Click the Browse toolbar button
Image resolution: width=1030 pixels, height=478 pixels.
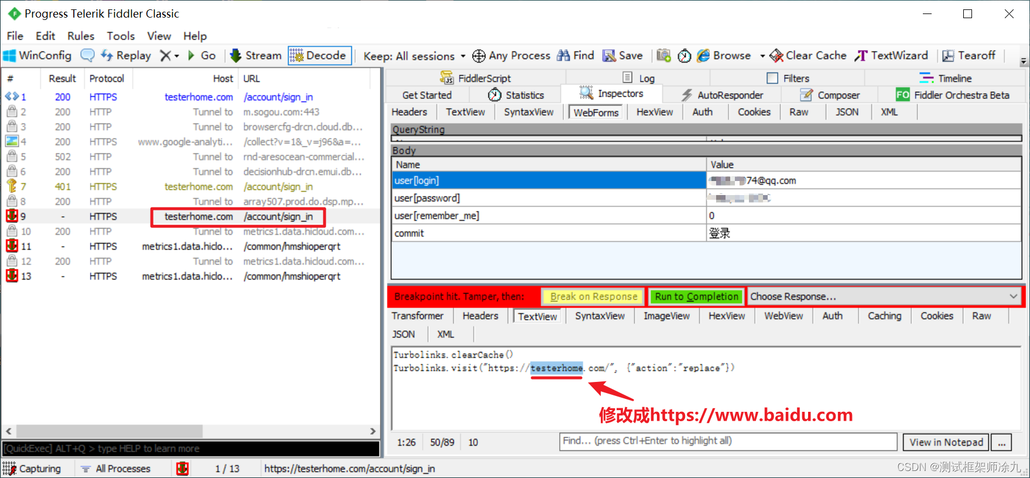tap(724, 56)
